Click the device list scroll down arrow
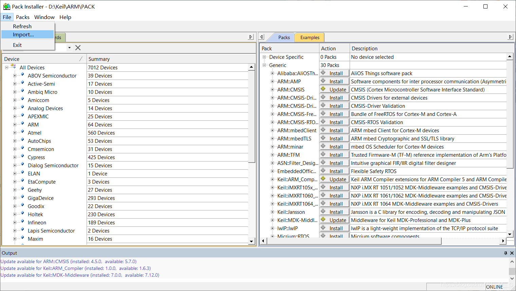Viewport: 516px width, 291px height. (252, 241)
